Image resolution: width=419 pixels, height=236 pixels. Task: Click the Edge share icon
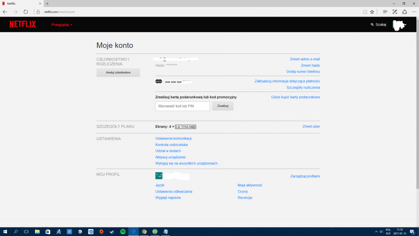click(405, 12)
